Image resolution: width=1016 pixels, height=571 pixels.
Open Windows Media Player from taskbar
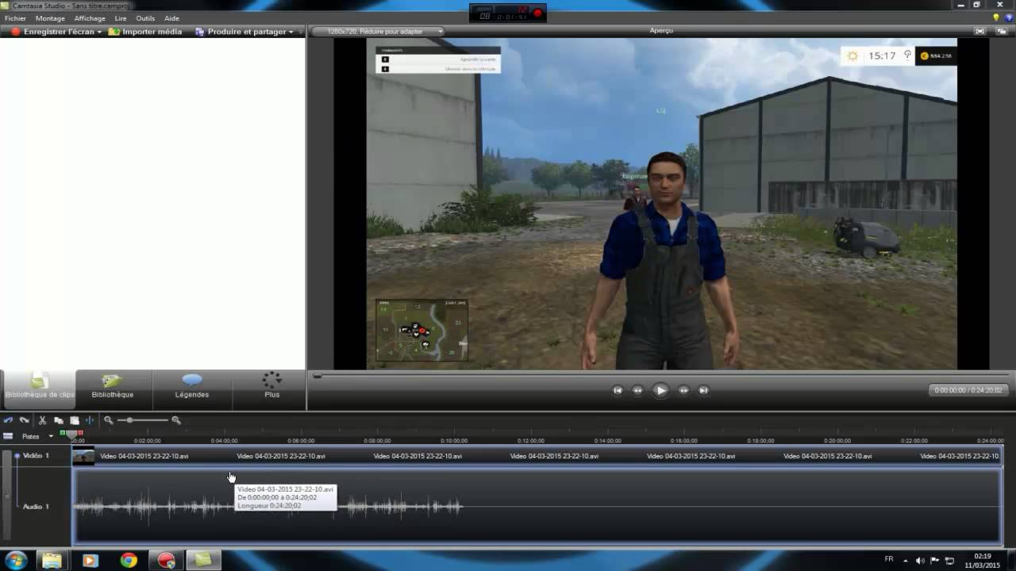(90, 560)
